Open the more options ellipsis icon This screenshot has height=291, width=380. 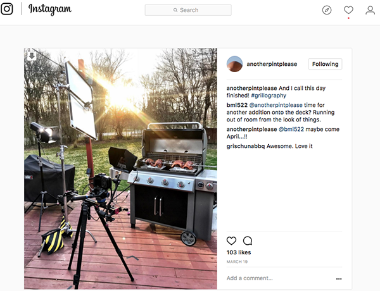click(x=339, y=279)
